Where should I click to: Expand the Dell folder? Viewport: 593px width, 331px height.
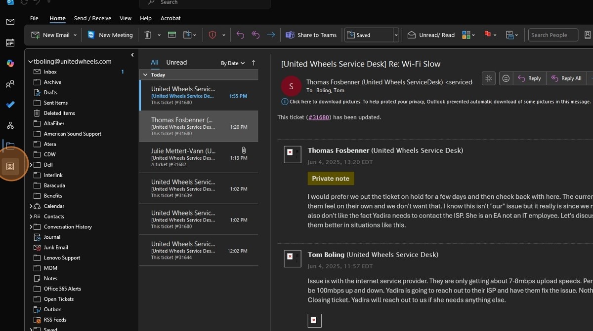coord(31,165)
